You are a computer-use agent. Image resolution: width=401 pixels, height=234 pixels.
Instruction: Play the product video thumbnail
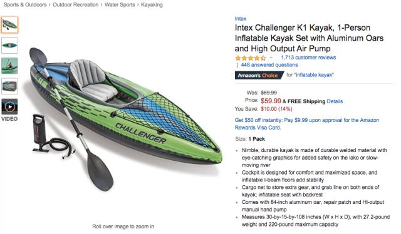tap(9, 106)
